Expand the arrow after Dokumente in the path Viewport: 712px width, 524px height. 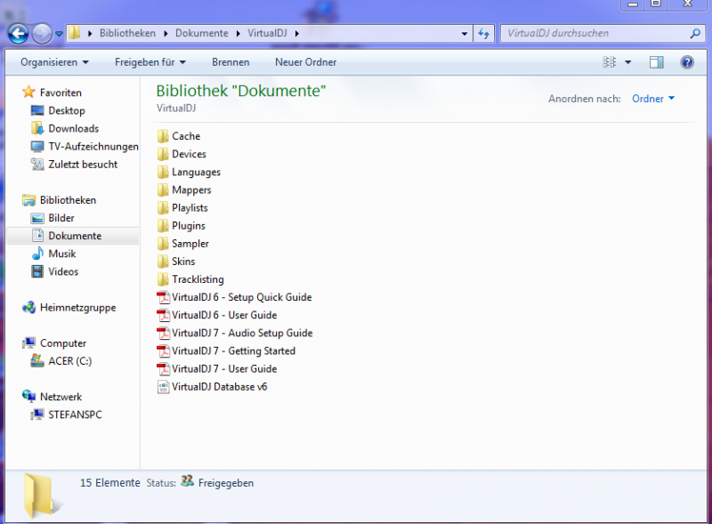[x=238, y=33]
